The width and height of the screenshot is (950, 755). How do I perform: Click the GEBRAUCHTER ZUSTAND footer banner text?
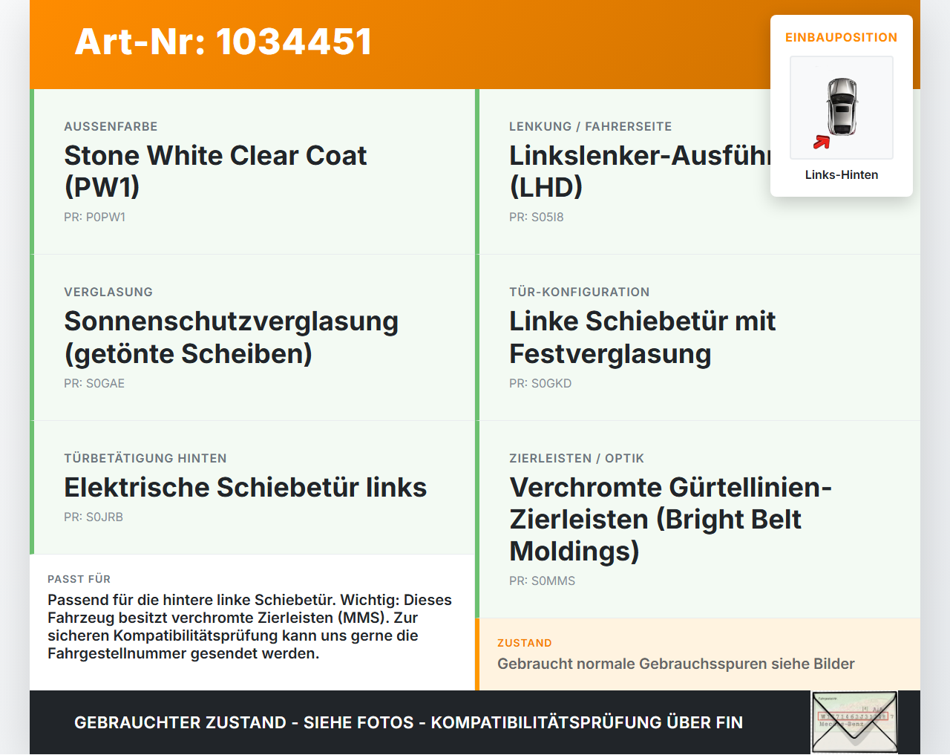pyautogui.click(x=408, y=722)
